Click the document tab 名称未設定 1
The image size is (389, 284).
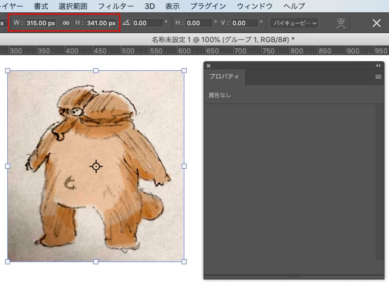tap(223, 39)
